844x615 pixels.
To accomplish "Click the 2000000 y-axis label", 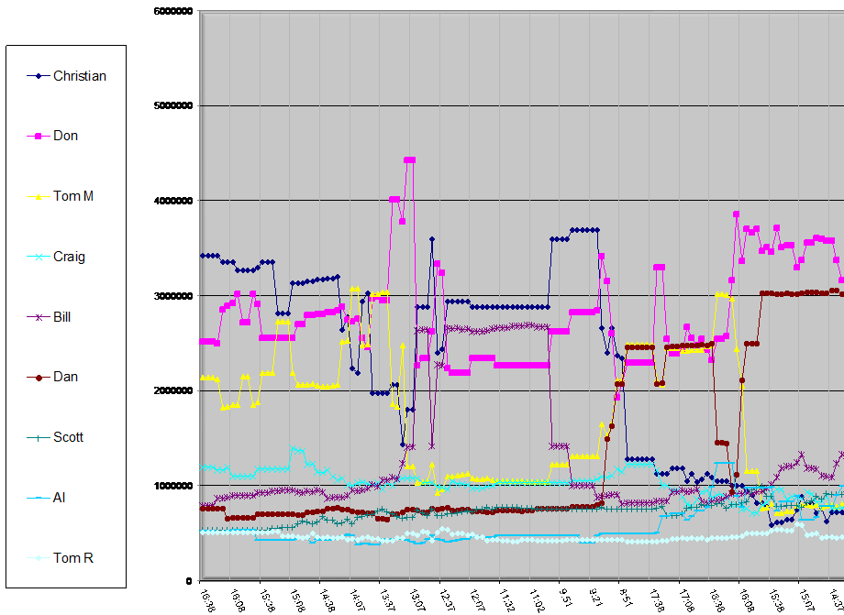I will click(x=172, y=390).
